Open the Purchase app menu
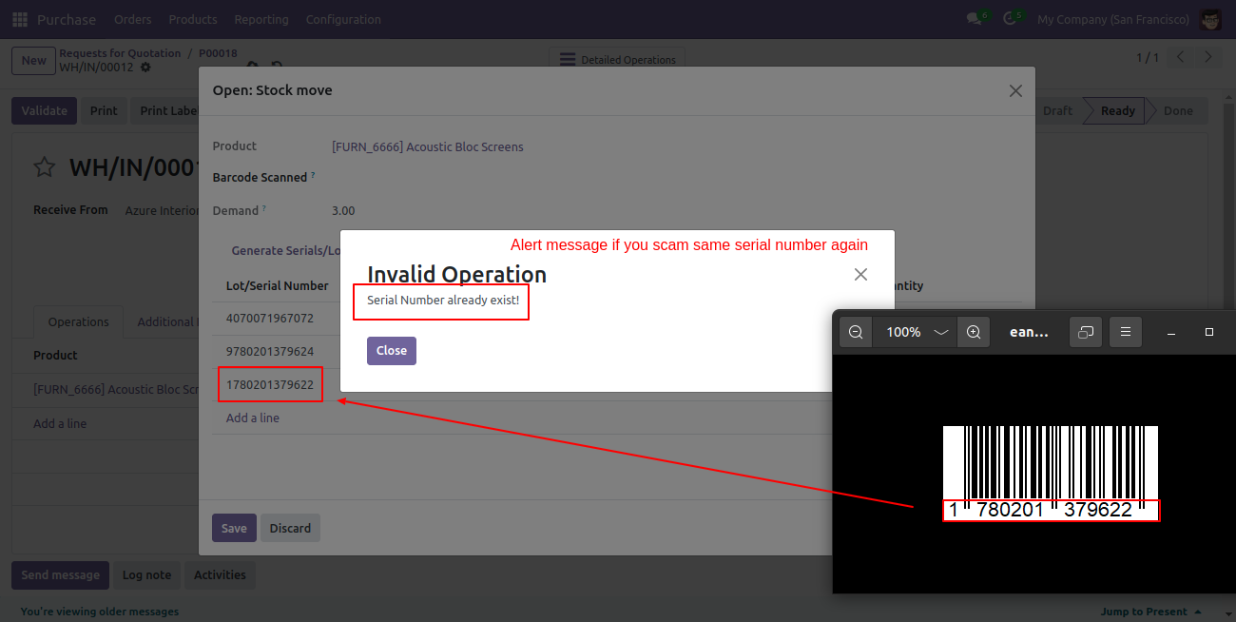 click(67, 19)
